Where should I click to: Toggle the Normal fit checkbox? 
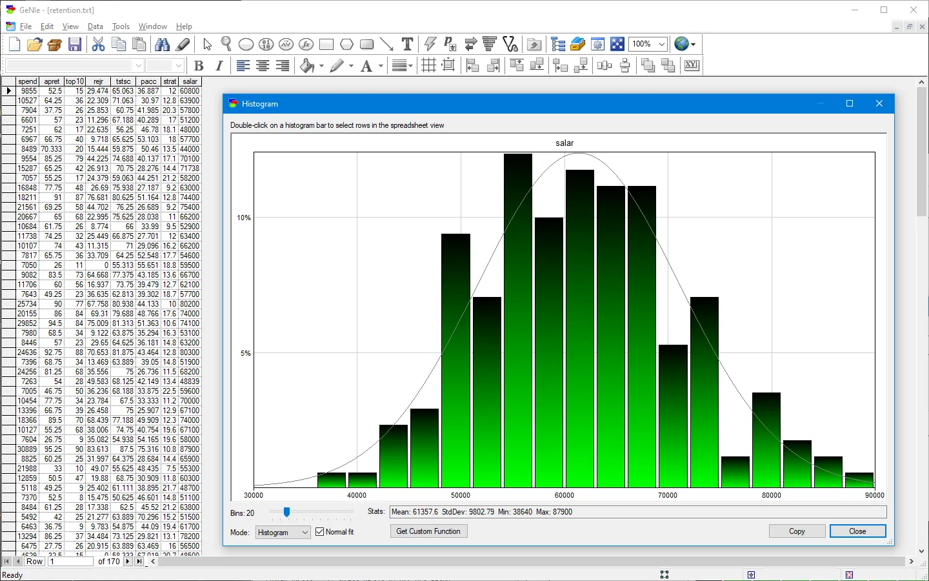[320, 532]
